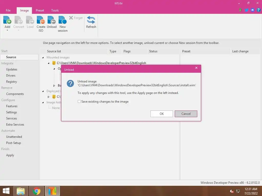Open the File menu
Image resolution: width=262 pixels, height=196 pixels.
(x=8, y=10)
